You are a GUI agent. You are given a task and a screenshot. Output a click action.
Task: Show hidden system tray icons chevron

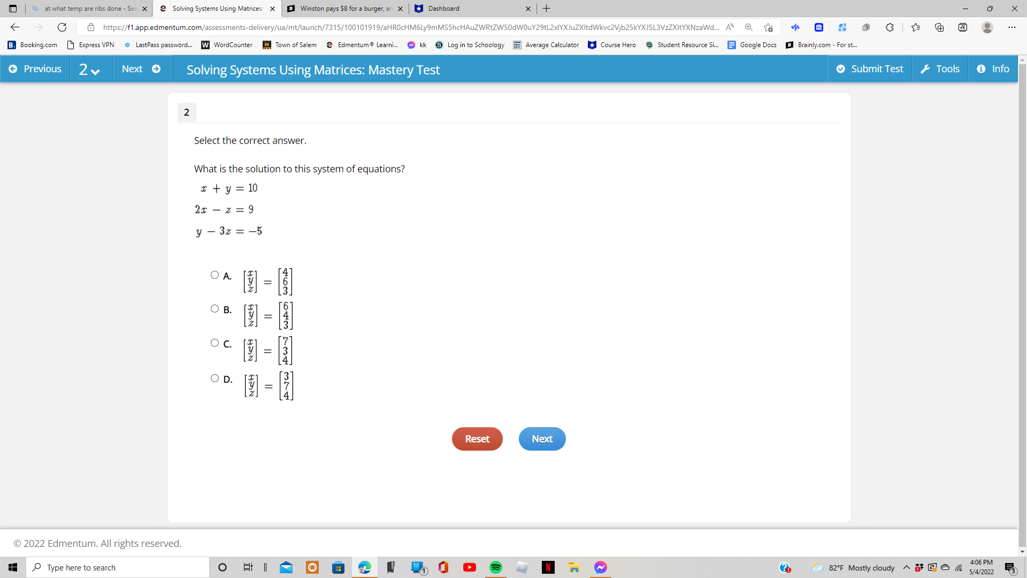[906, 567]
